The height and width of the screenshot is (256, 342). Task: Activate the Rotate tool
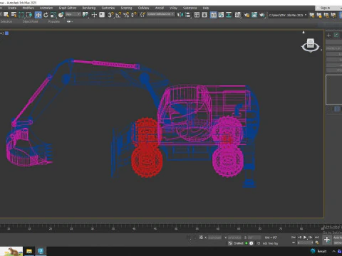tap(46, 15)
